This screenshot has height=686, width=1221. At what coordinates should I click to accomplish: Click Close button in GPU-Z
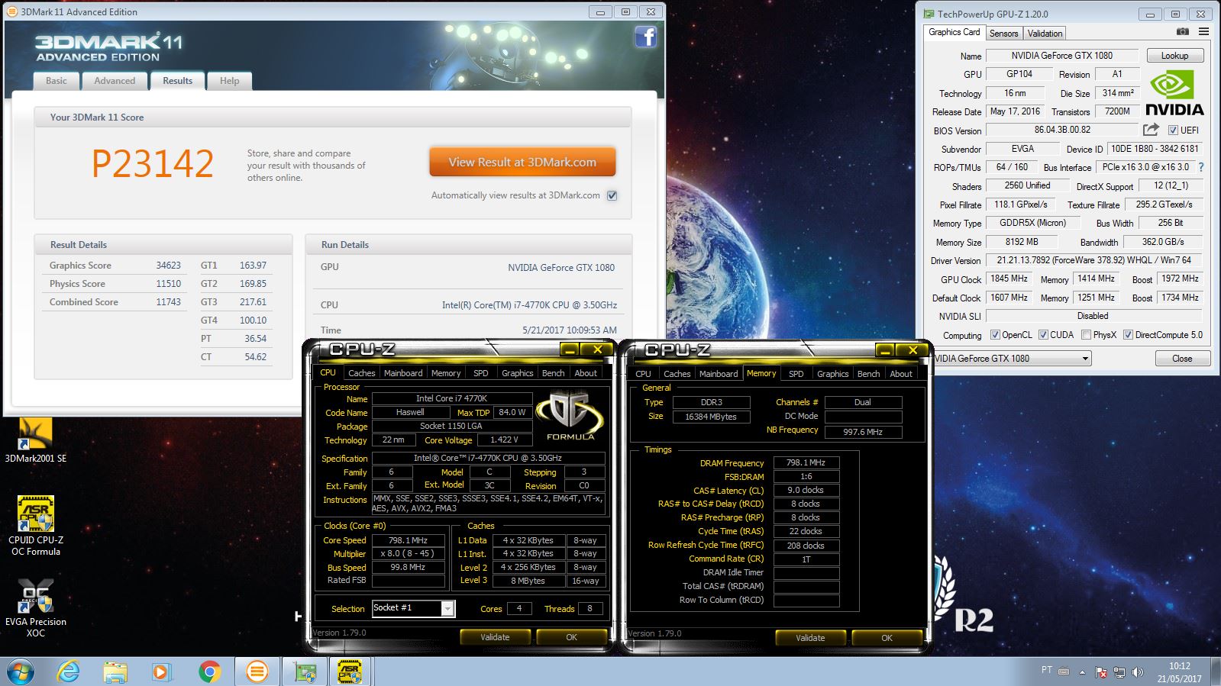click(1182, 359)
